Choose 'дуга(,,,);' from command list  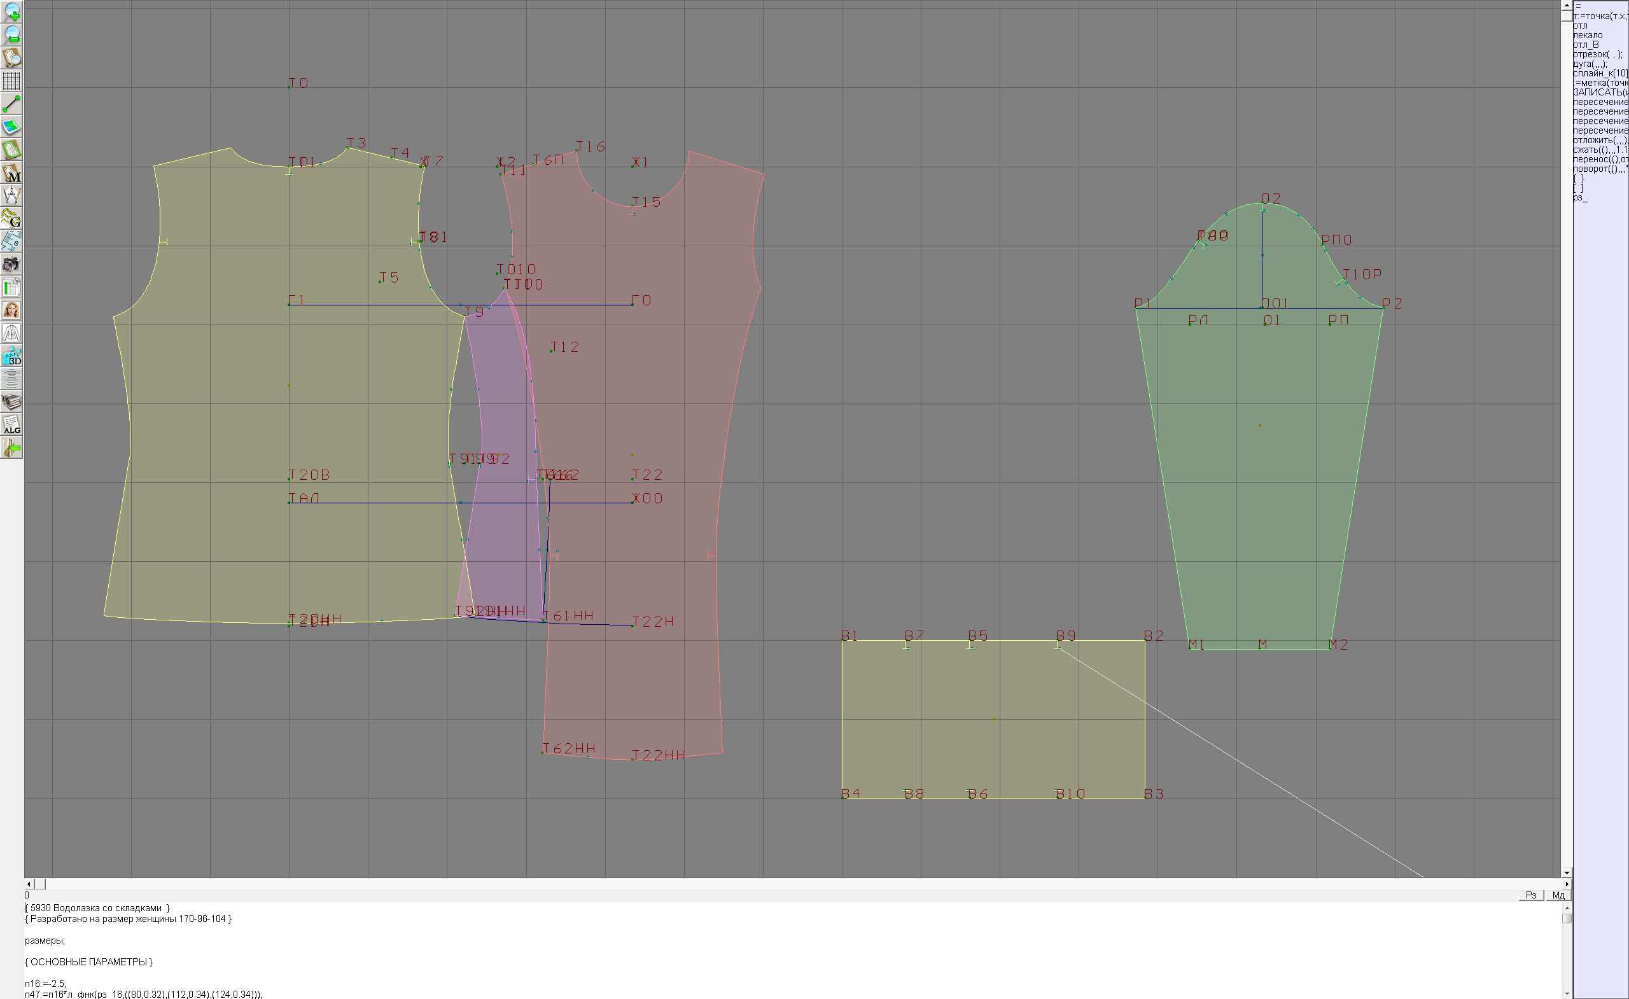[1590, 64]
